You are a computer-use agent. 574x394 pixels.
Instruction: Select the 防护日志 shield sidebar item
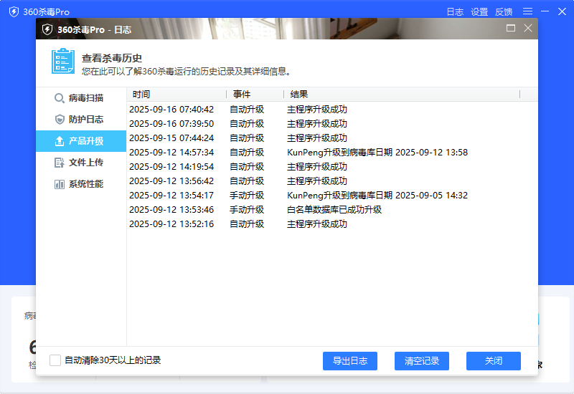(80, 120)
